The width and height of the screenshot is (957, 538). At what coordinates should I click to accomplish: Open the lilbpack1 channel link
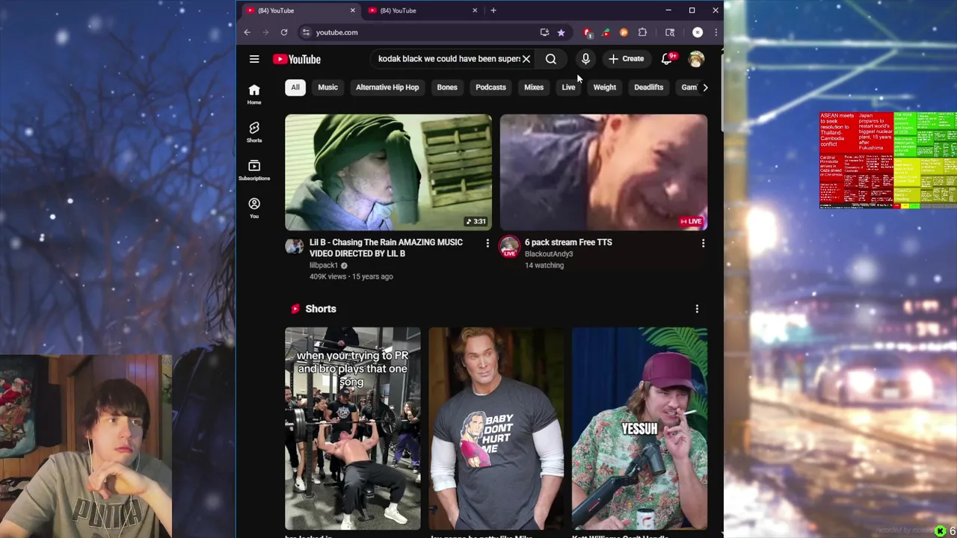coord(324,265)
